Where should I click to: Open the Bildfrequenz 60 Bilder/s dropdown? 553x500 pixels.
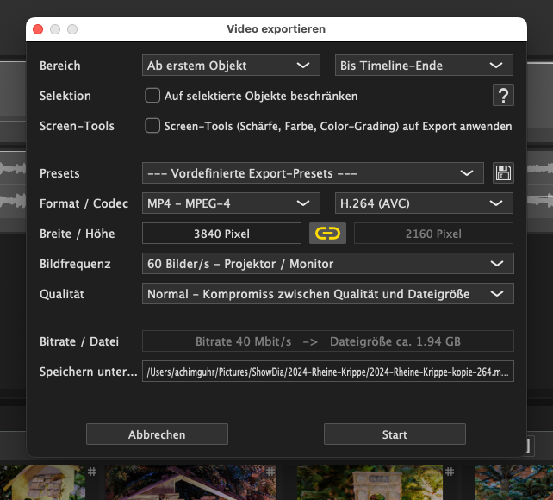click(327, 263)
